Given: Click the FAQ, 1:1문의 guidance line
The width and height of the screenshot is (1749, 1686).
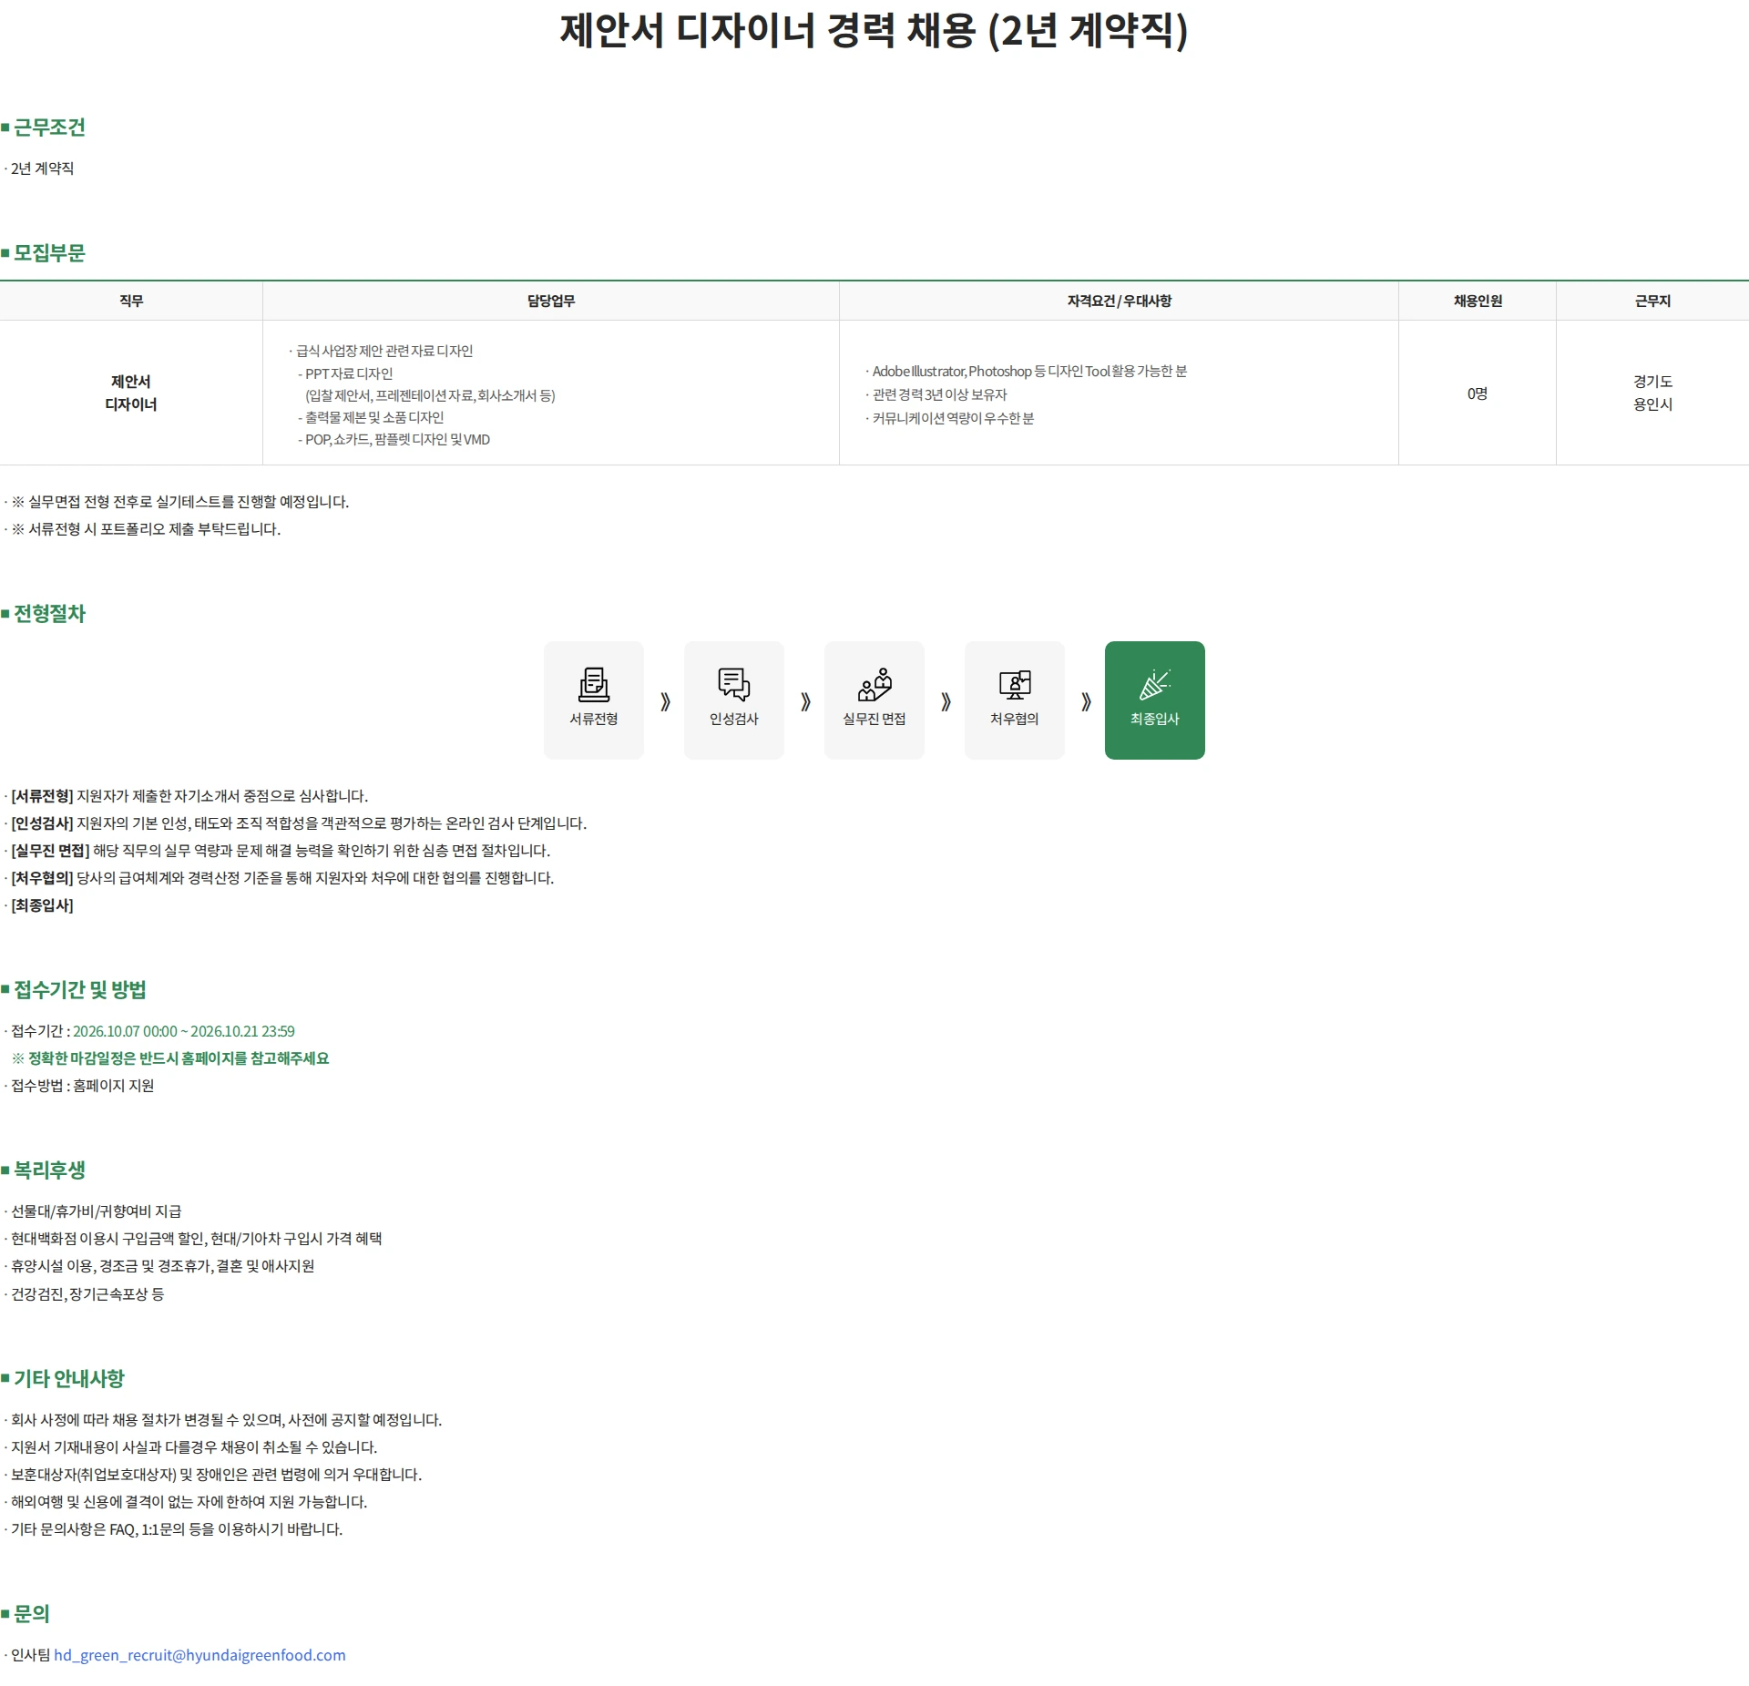Looking at the screenshot, I should point(174,1529).
